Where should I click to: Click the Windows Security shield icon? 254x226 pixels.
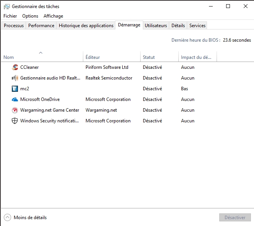click(x=15, y=121)
